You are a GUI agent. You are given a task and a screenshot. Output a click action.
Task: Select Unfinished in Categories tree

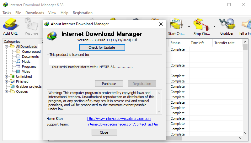click(24, 76)
